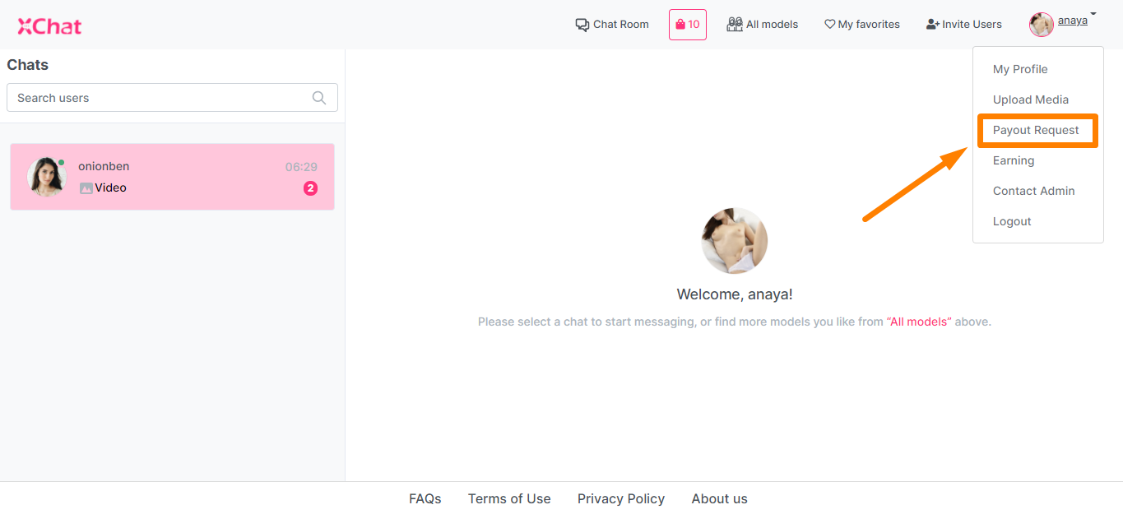
Task: Choose Upload Media in the dropdown menu
Action: [x=1031, y=100]
